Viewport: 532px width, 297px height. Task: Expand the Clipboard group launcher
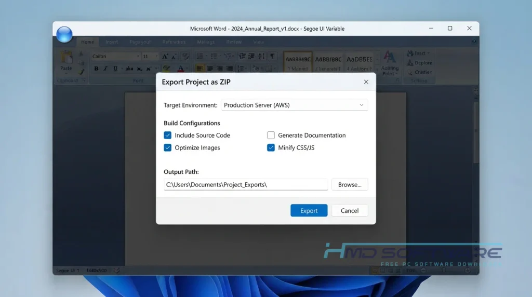pyautogui.click(x=84, y=80)
